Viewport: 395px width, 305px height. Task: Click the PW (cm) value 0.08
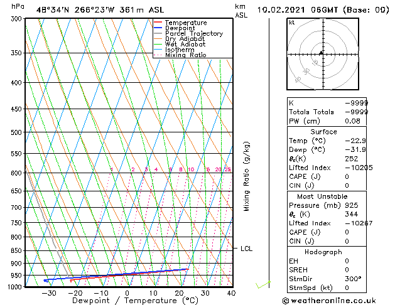pos(352,121)
